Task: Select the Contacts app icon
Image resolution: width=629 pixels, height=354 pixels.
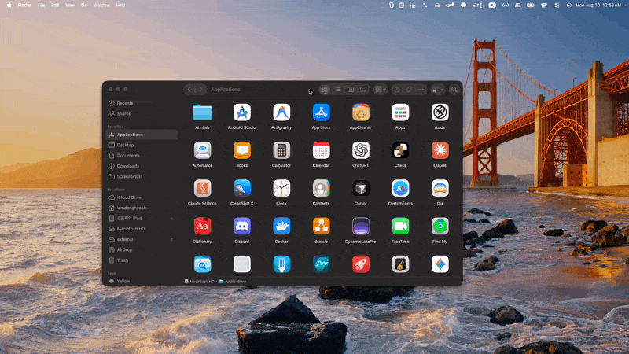Action: click(322, 188)
